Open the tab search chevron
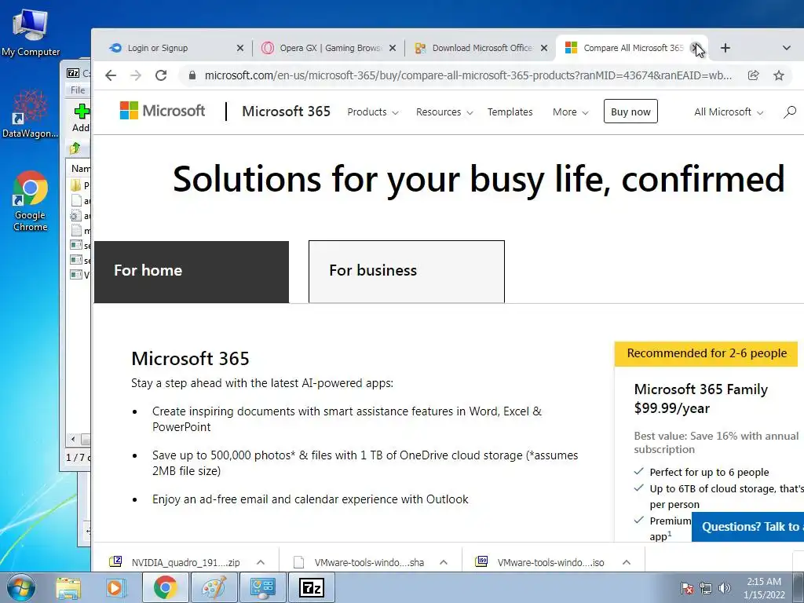Screen dimensions: 804x603 [x=787, y=48]
